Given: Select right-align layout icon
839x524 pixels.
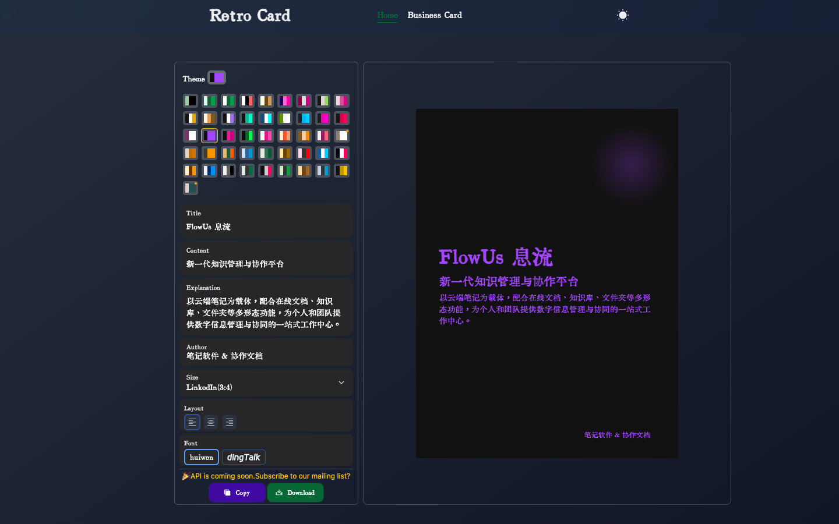Looking at the screenshot, I should [x=230, y=422].
